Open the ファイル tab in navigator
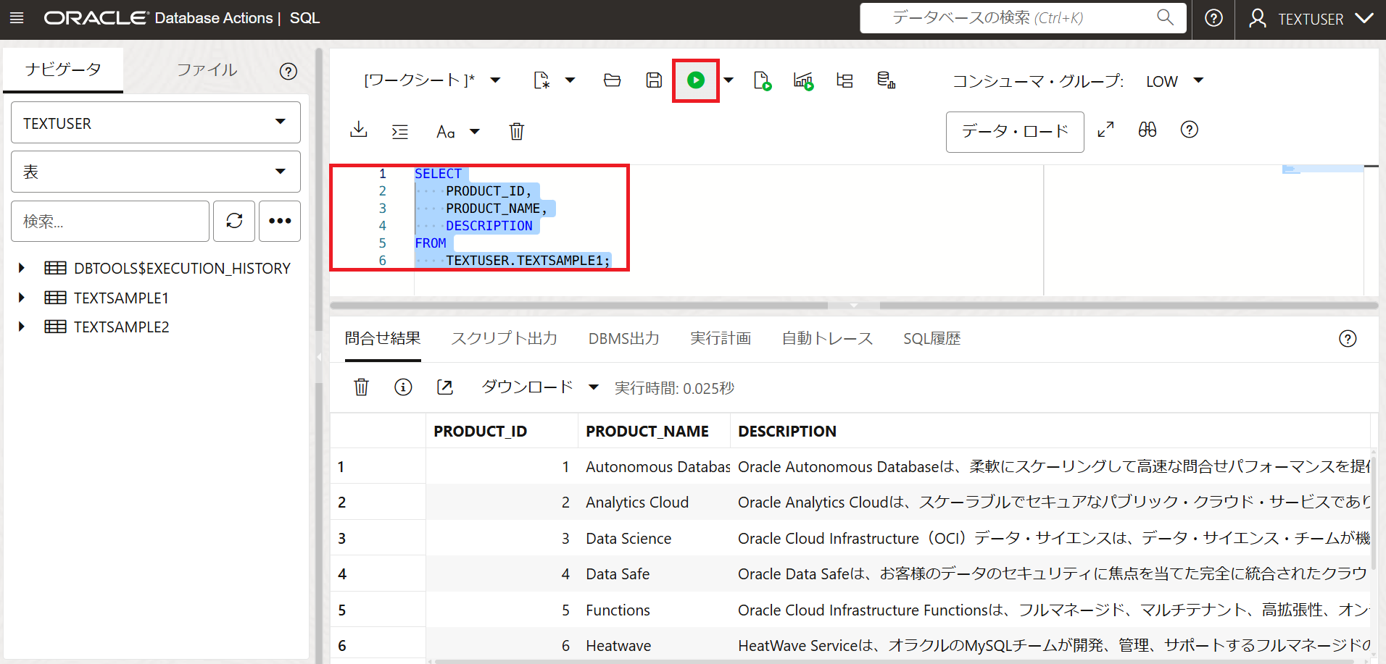The image size is (1386, 664). tap(207, 70)
